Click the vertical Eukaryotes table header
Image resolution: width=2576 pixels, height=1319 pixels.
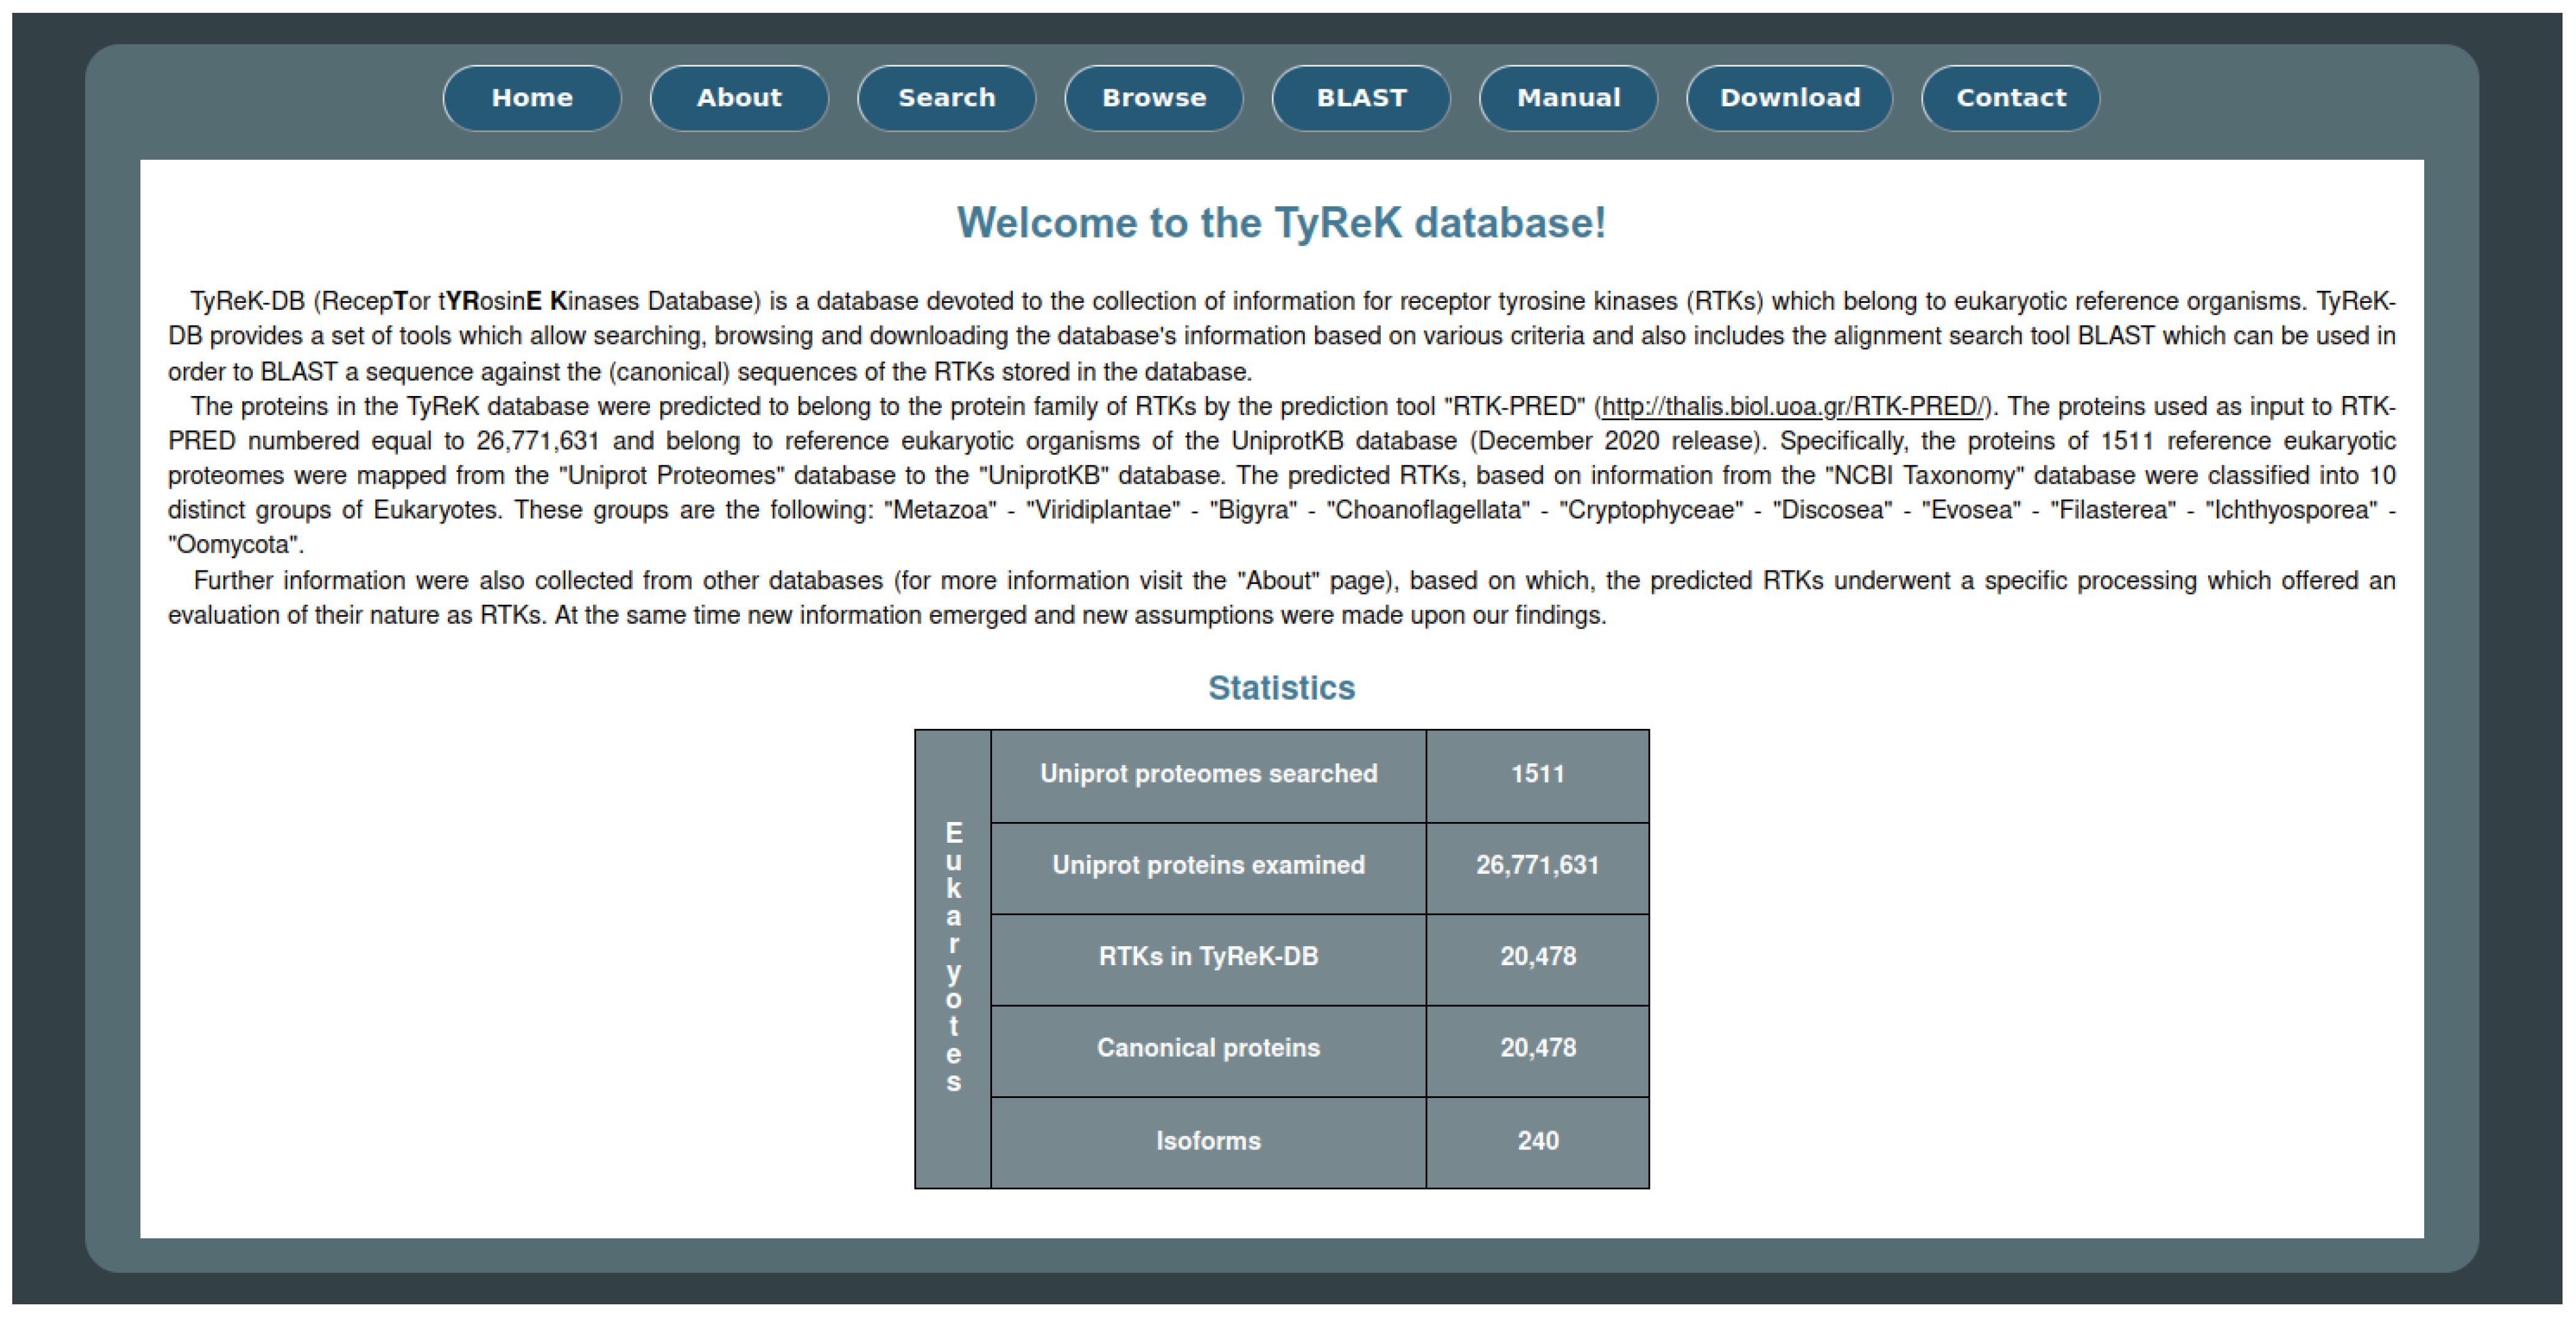(953, 958)
